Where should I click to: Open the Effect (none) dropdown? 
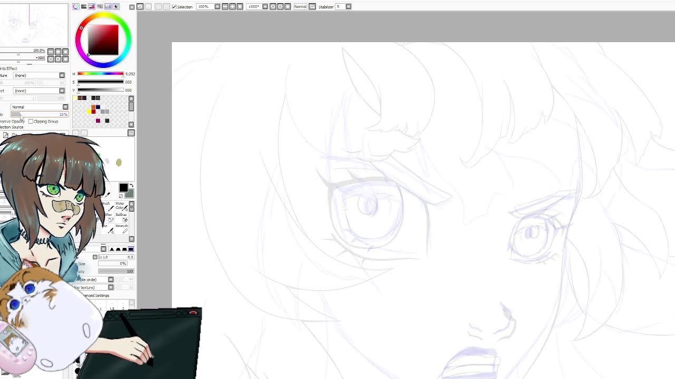(38, 91)
